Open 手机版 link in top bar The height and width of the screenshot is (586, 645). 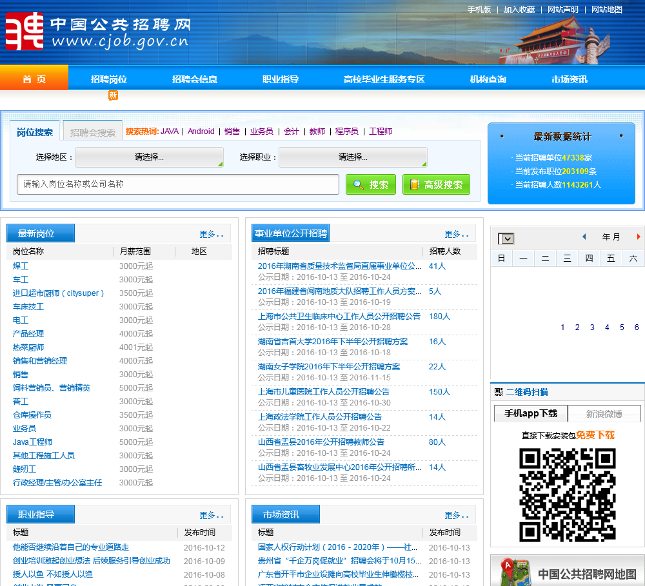pyautogui.click(x=479, y=10)
